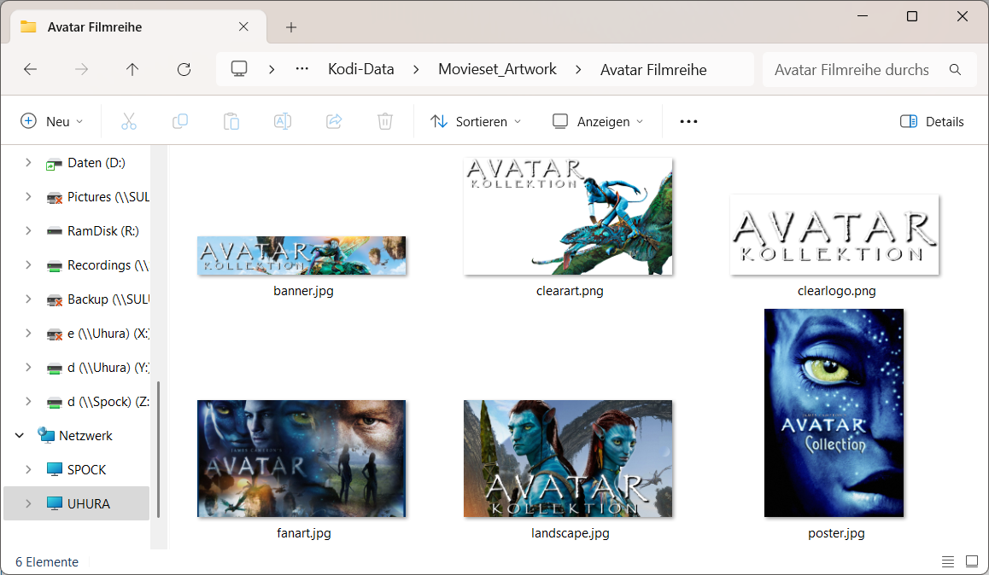The width and height of the screenshot is (989, 575).
Task: Expand the UHURA computer node
Action: 28,503
